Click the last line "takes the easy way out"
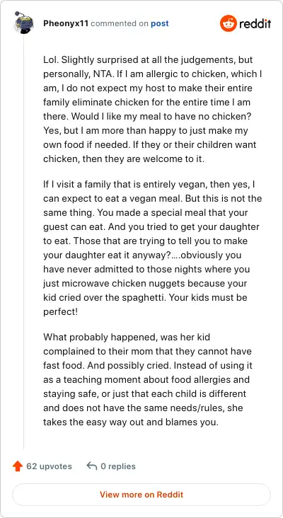The height and width of the screenshot is (518, 283). (x=131, y=422)
